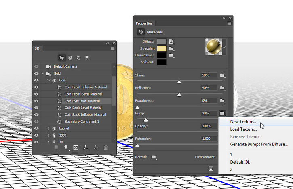Select Coin Back Bevel Material

tap(83, 108)
